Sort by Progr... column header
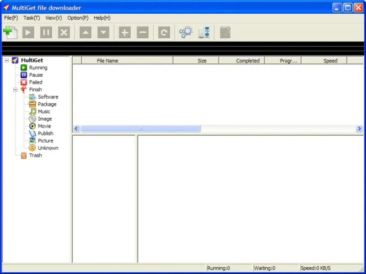The height and width of the screenshot is (274, 366). 283,61
